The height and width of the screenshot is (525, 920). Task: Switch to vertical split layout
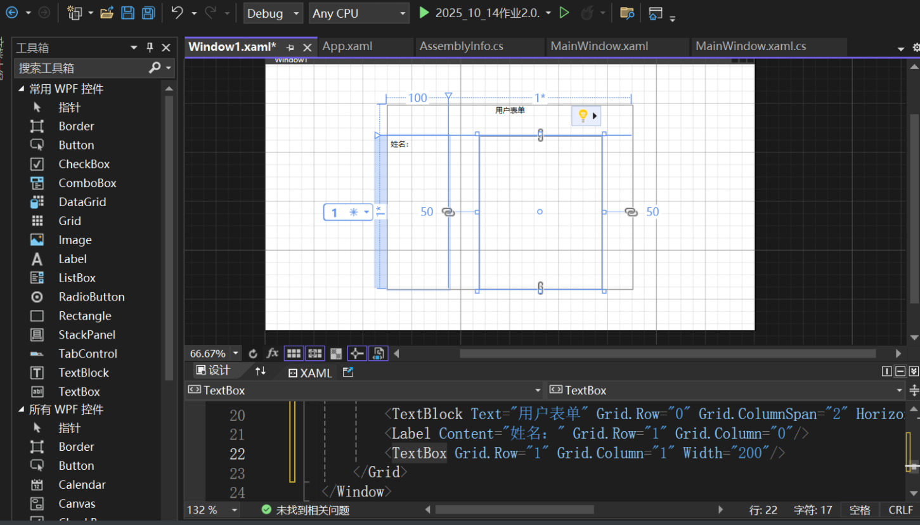pos(887,372)
